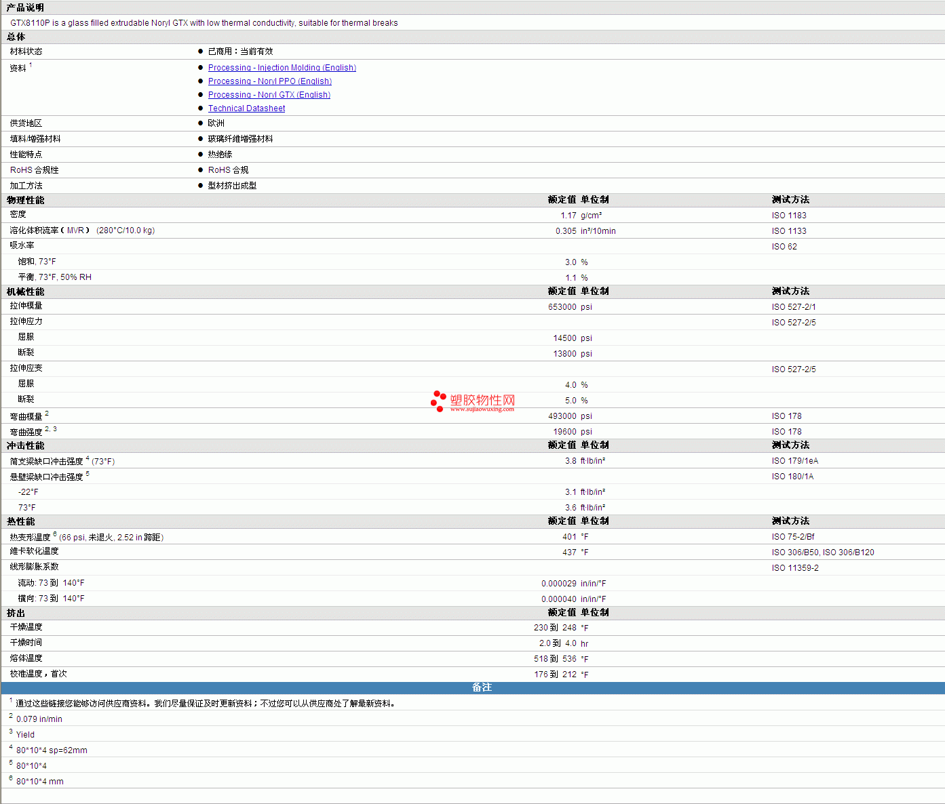The image size is (945, 804).
Task: Click the 热绝缘 feature value
Action: tap(220, 155)
